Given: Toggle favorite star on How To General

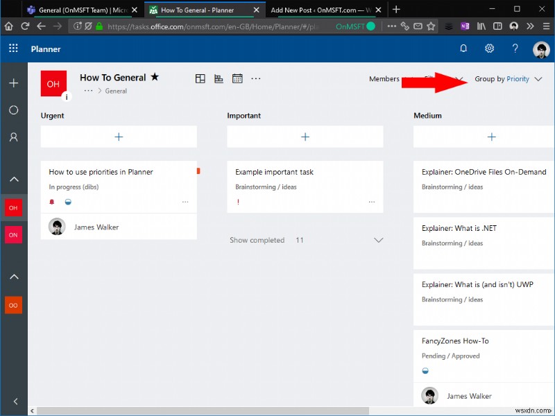Looking at the screenshot, I should [155, 77].
